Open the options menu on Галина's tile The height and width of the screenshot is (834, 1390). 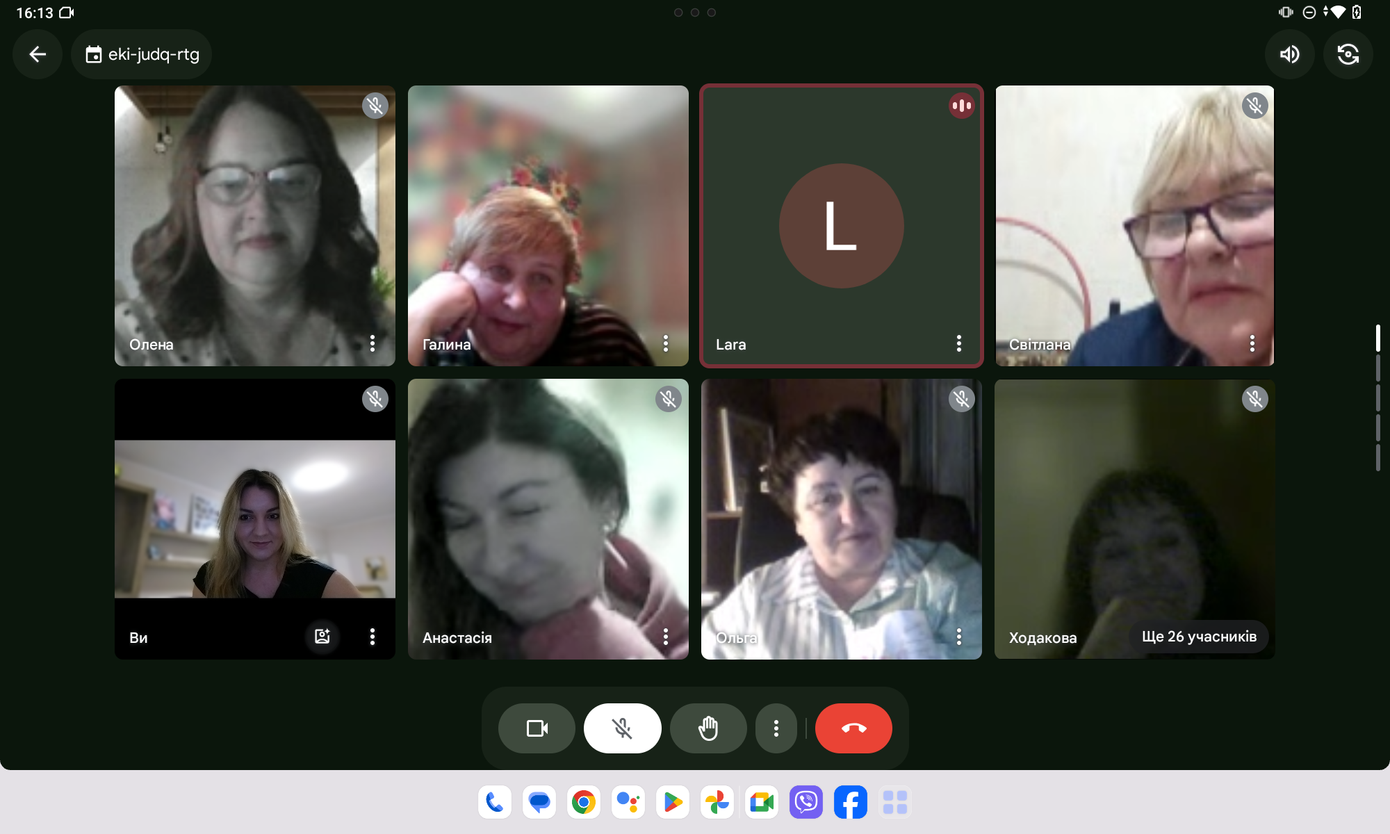pyautogui.click(x=665, y=343)
